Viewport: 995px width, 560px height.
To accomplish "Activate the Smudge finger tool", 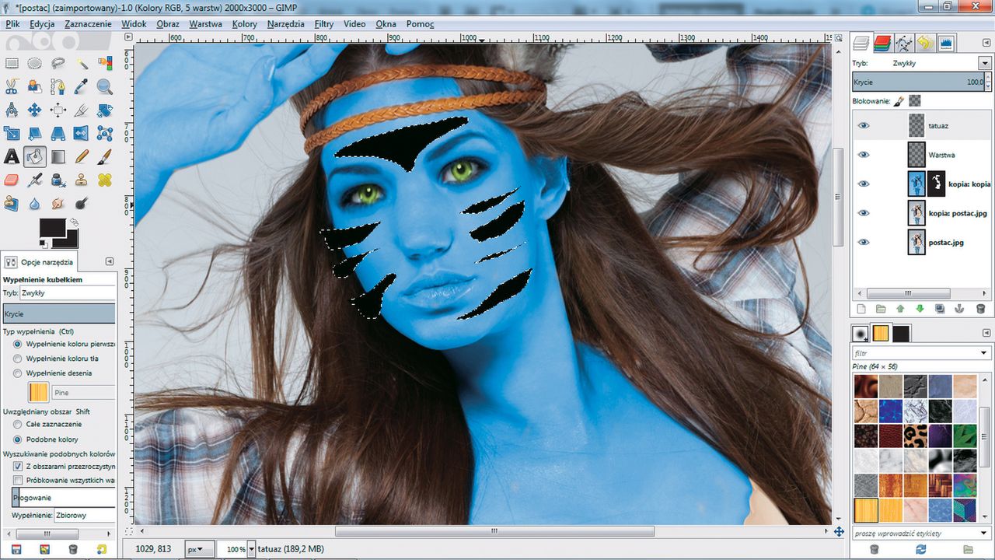I will [x=58, y=204].
